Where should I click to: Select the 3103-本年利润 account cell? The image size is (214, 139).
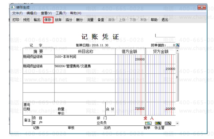(84, 57)
